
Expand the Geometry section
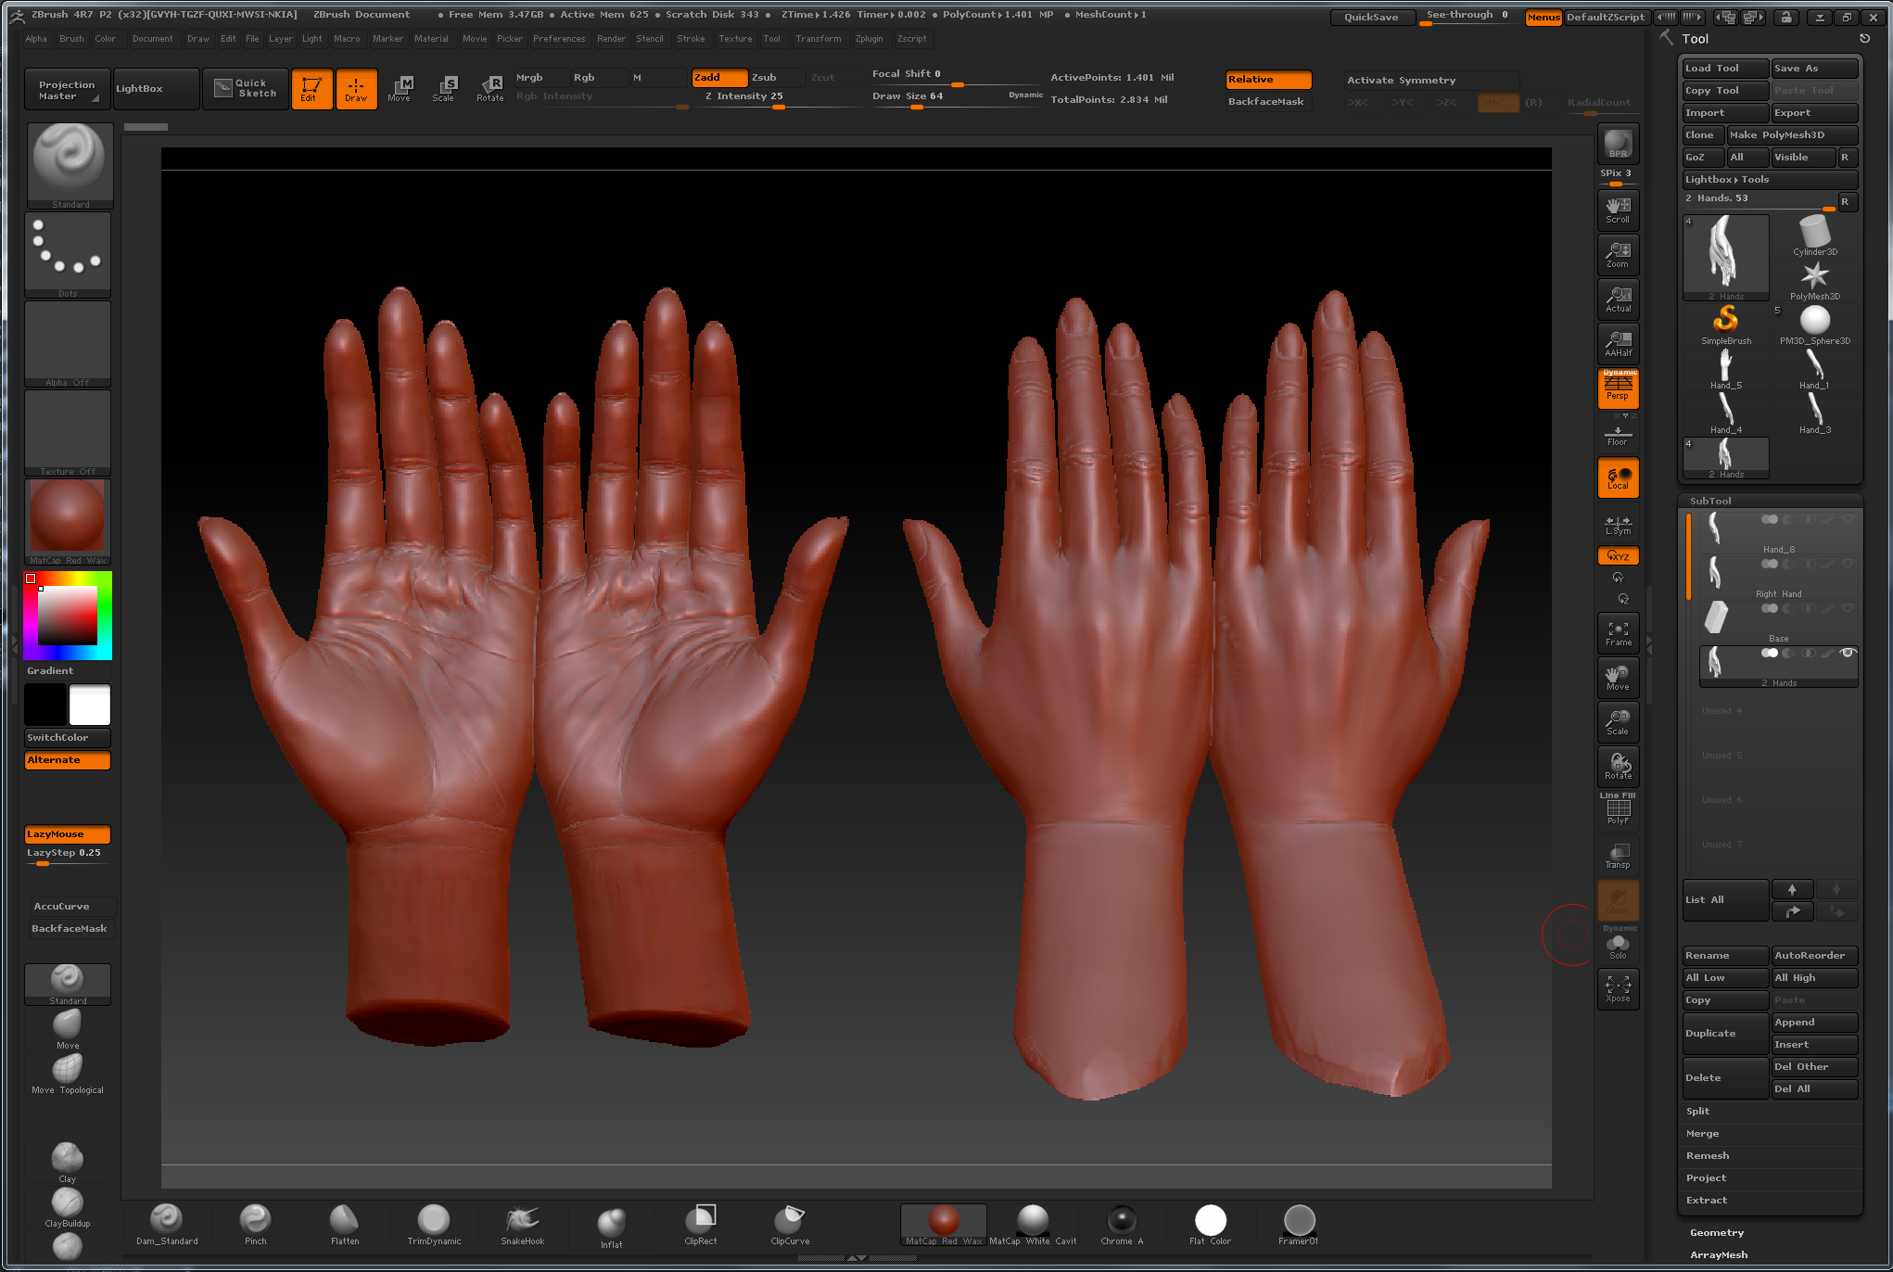[x=1716, y=1233]
